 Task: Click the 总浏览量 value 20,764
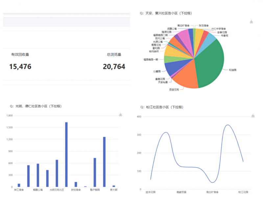pyautogui.click(x=114, y=67)
